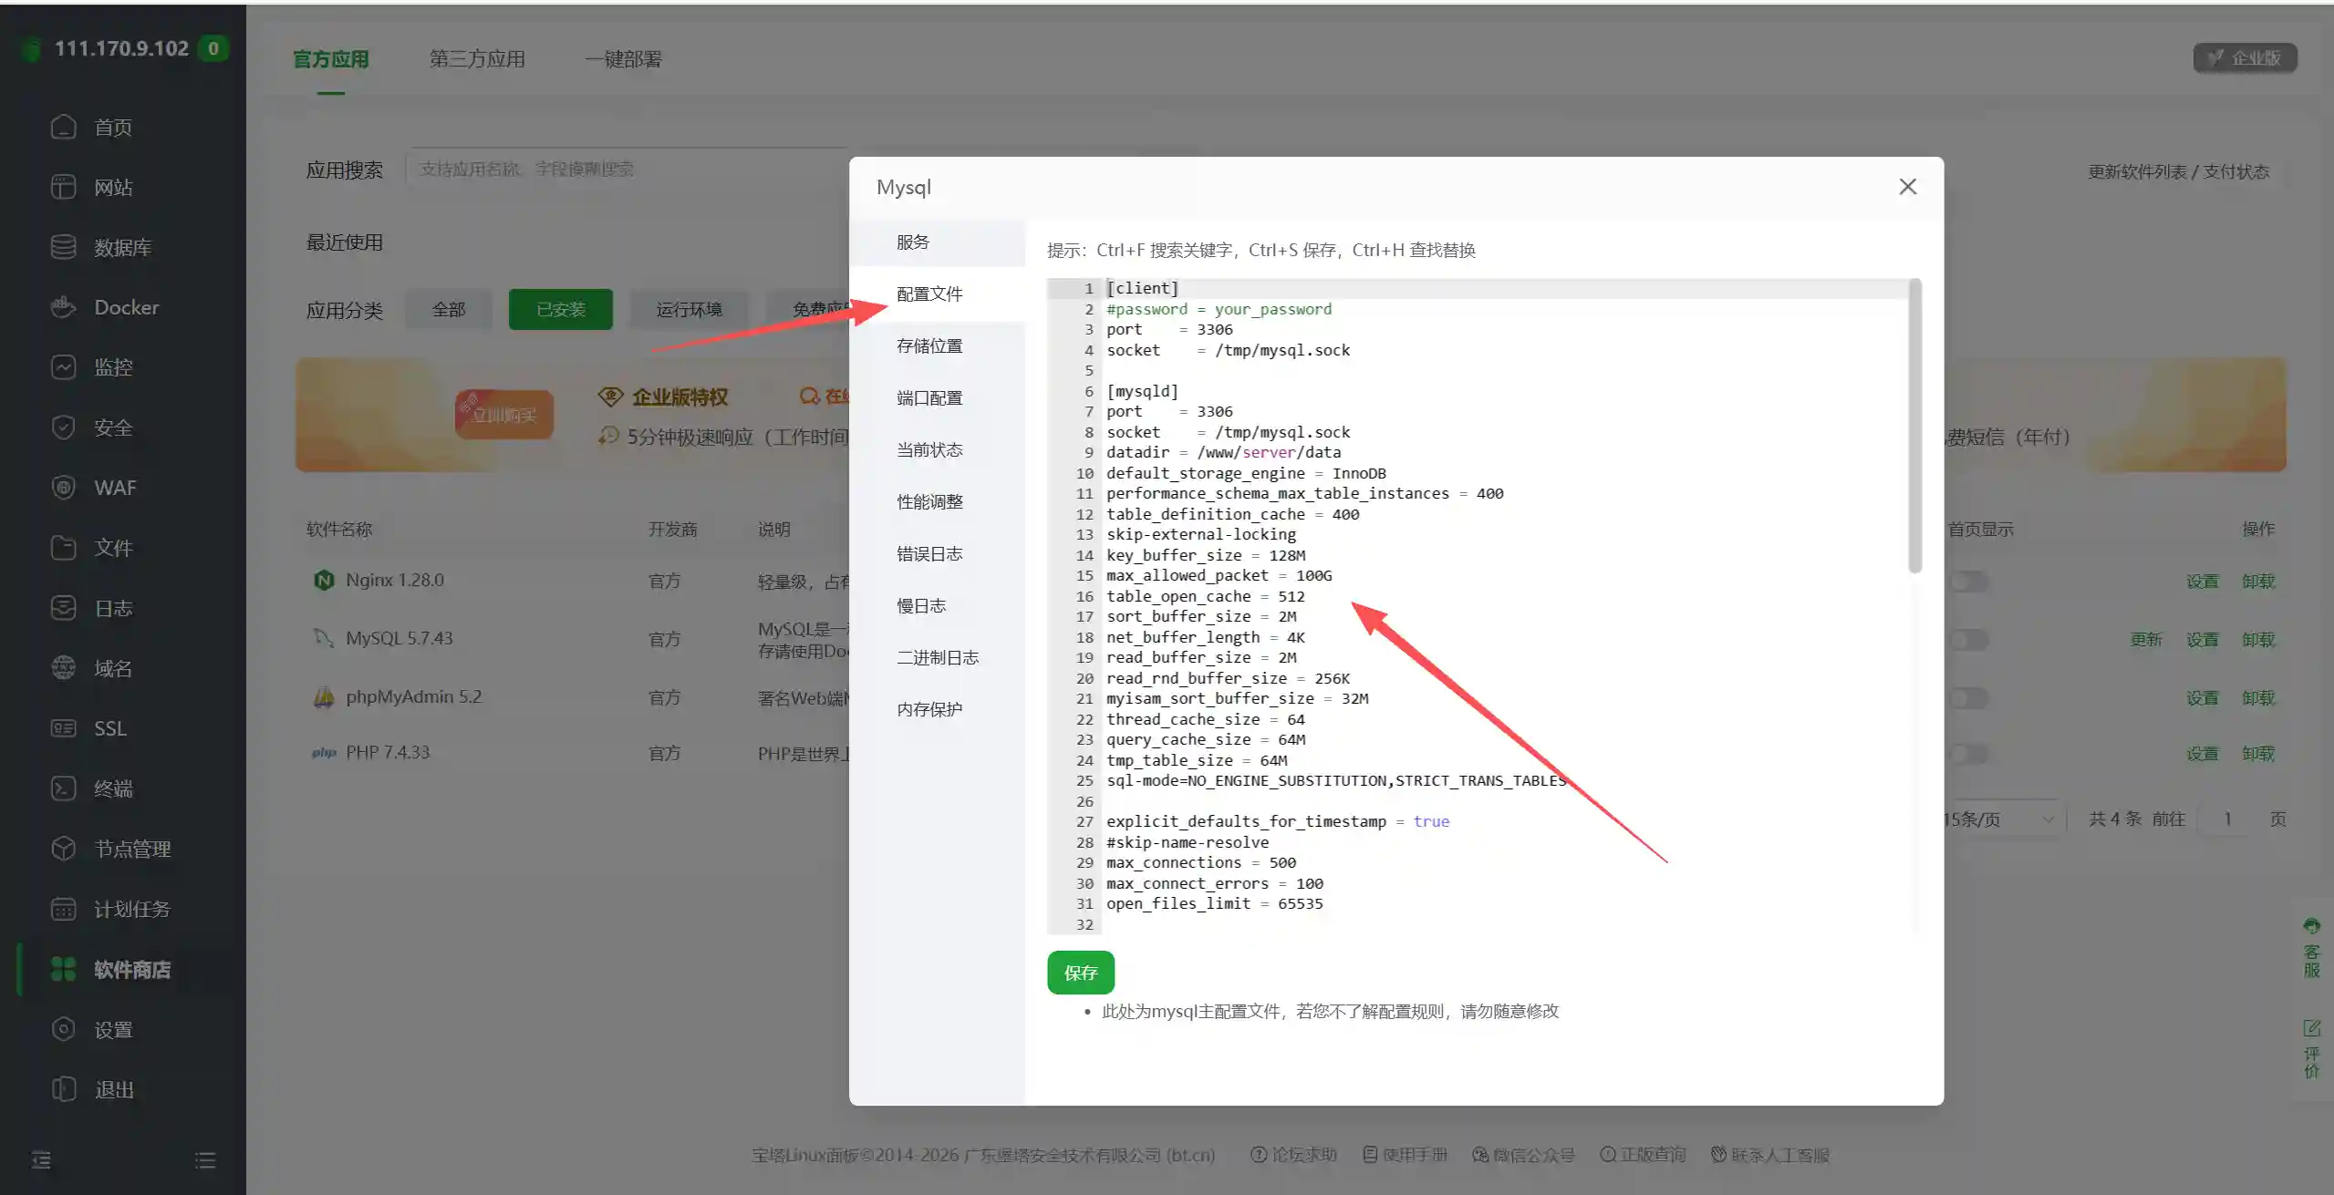This screenshot has height=1195, width=2334.
Task: Open the Docker sidebar icon
Action: (x=63, y=307)
